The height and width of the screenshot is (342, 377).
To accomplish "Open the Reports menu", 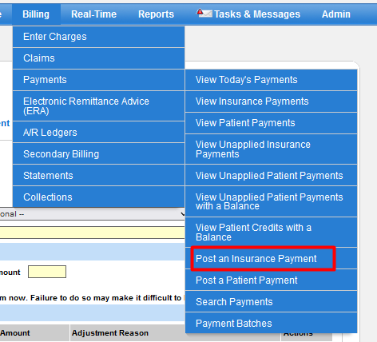I will (x=156, y=14).
